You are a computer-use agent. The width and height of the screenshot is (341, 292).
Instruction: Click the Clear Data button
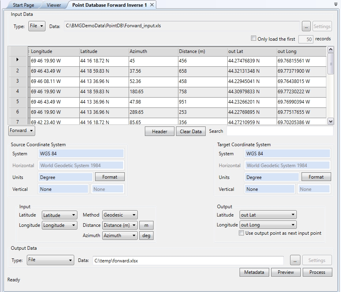191,131
